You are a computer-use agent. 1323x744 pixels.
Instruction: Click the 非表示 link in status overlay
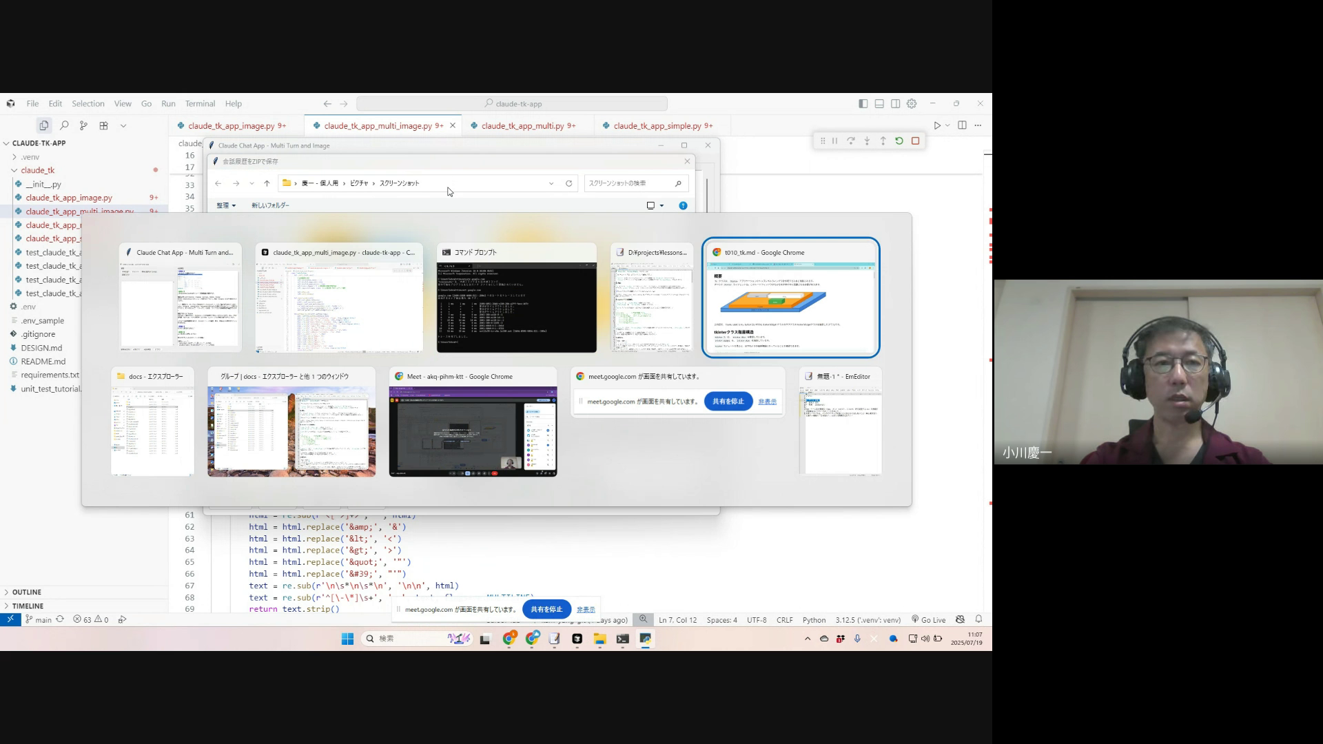click(585, 609)
